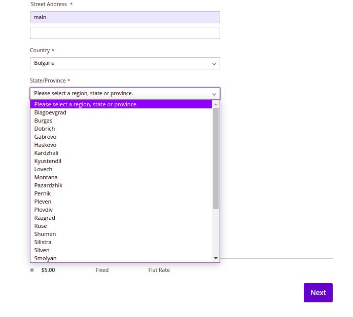Click the first Street Address field containing 'main'
Screen dimensions: 353x317
[x=125, y=17]
